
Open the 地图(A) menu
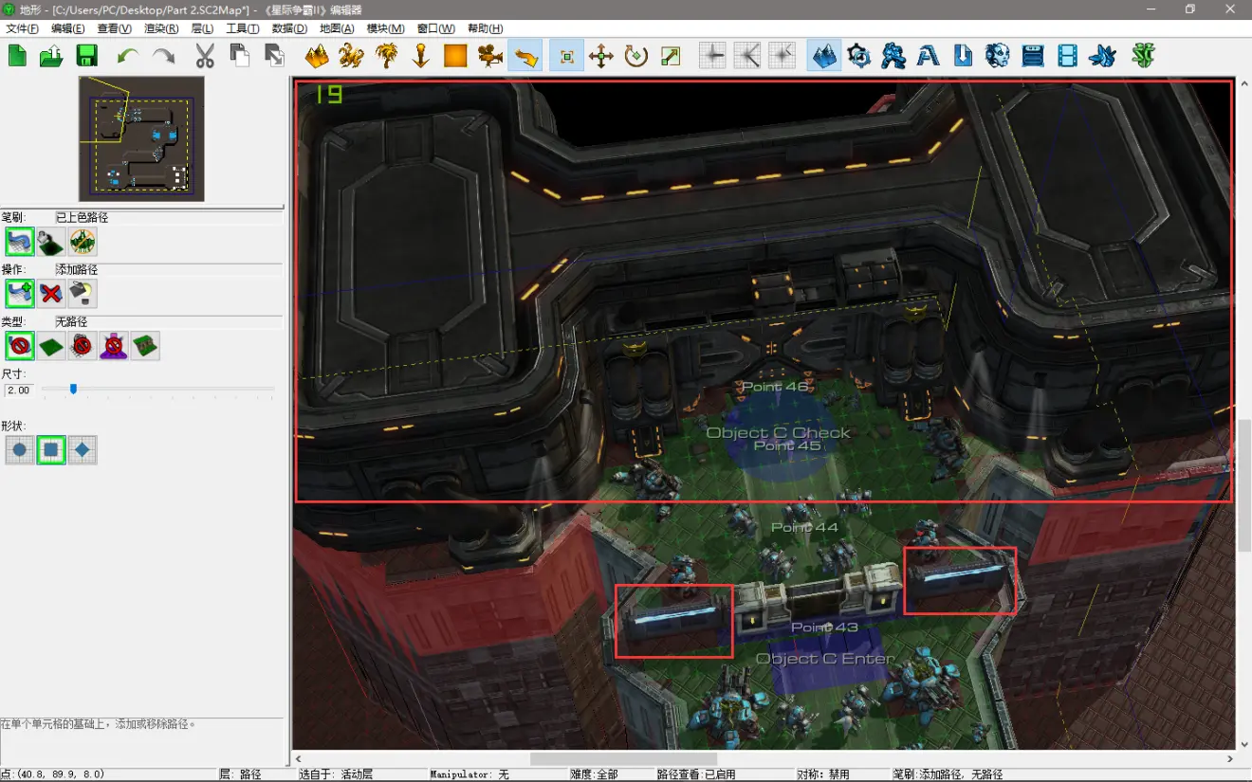coord(337,28)
